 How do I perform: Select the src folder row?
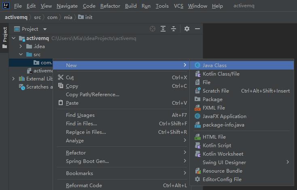tap(106, 55)
